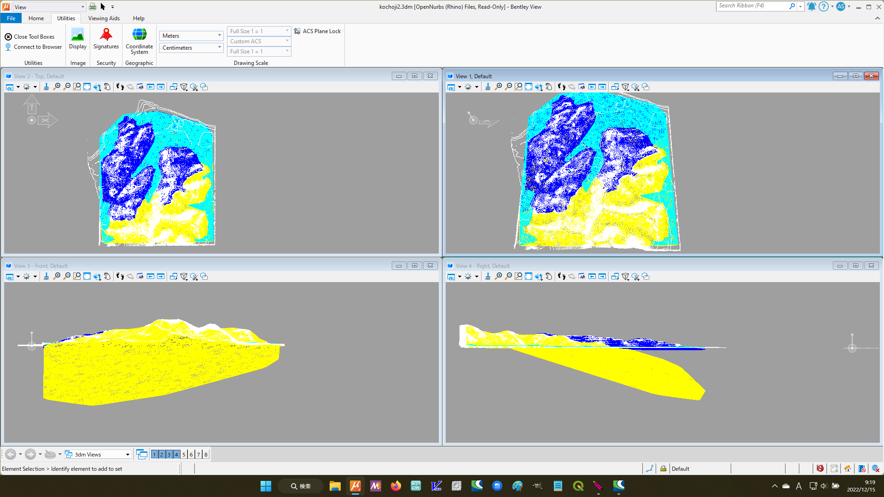Toggle view 1 window button

click(x=154, y=454)
